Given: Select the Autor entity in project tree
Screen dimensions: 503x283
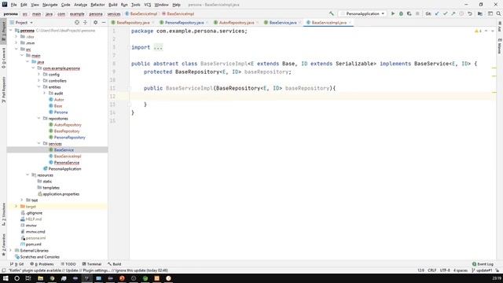Looking at the screenshot, I should (x=59, y=100).
